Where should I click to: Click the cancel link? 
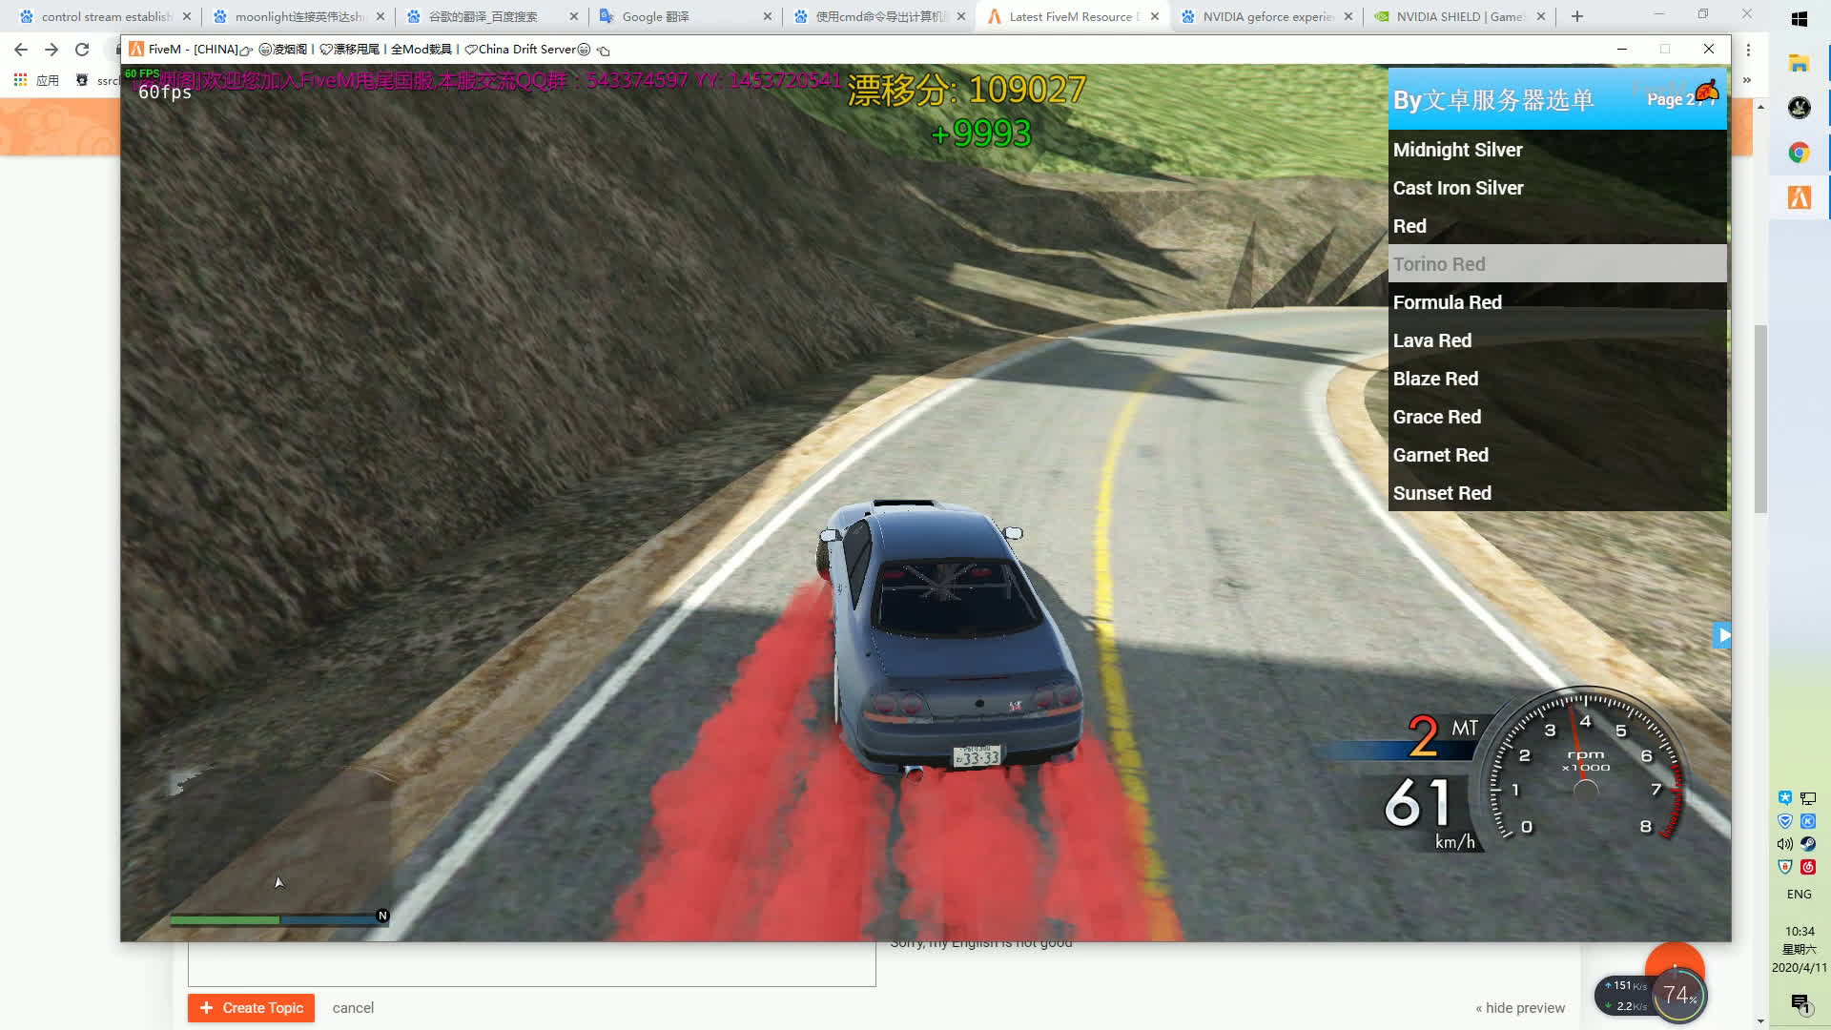pos(353,1008)
